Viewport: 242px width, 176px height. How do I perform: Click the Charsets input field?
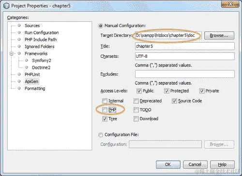point(185,56)
